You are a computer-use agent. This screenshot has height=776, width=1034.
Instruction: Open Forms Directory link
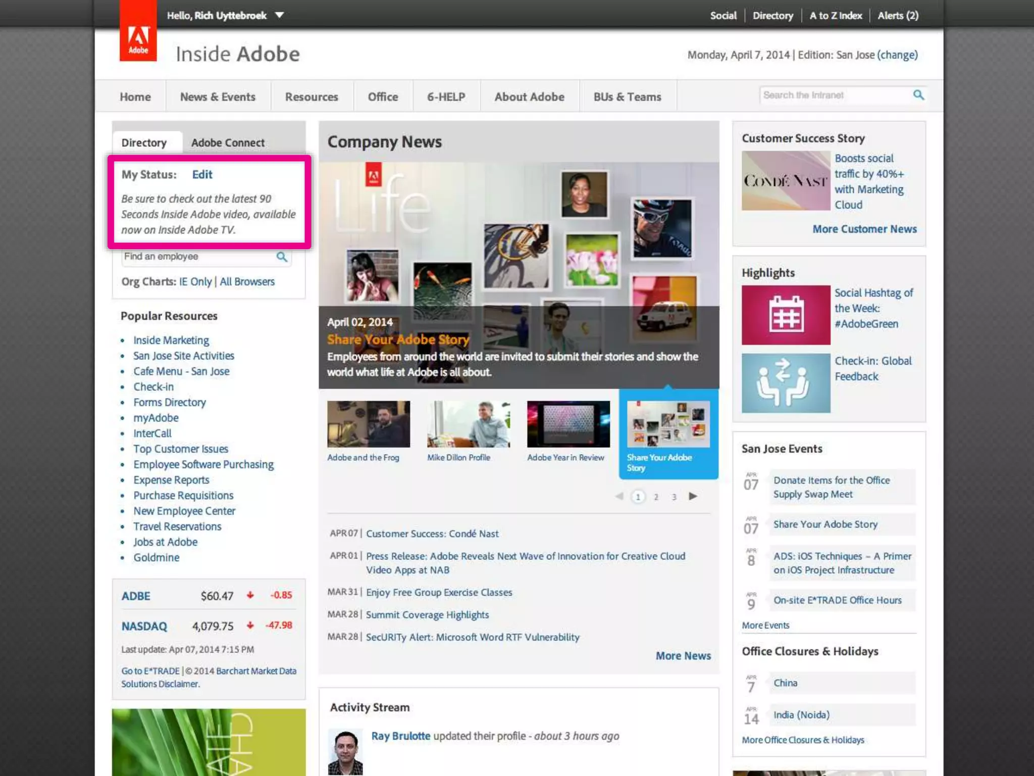170,402
